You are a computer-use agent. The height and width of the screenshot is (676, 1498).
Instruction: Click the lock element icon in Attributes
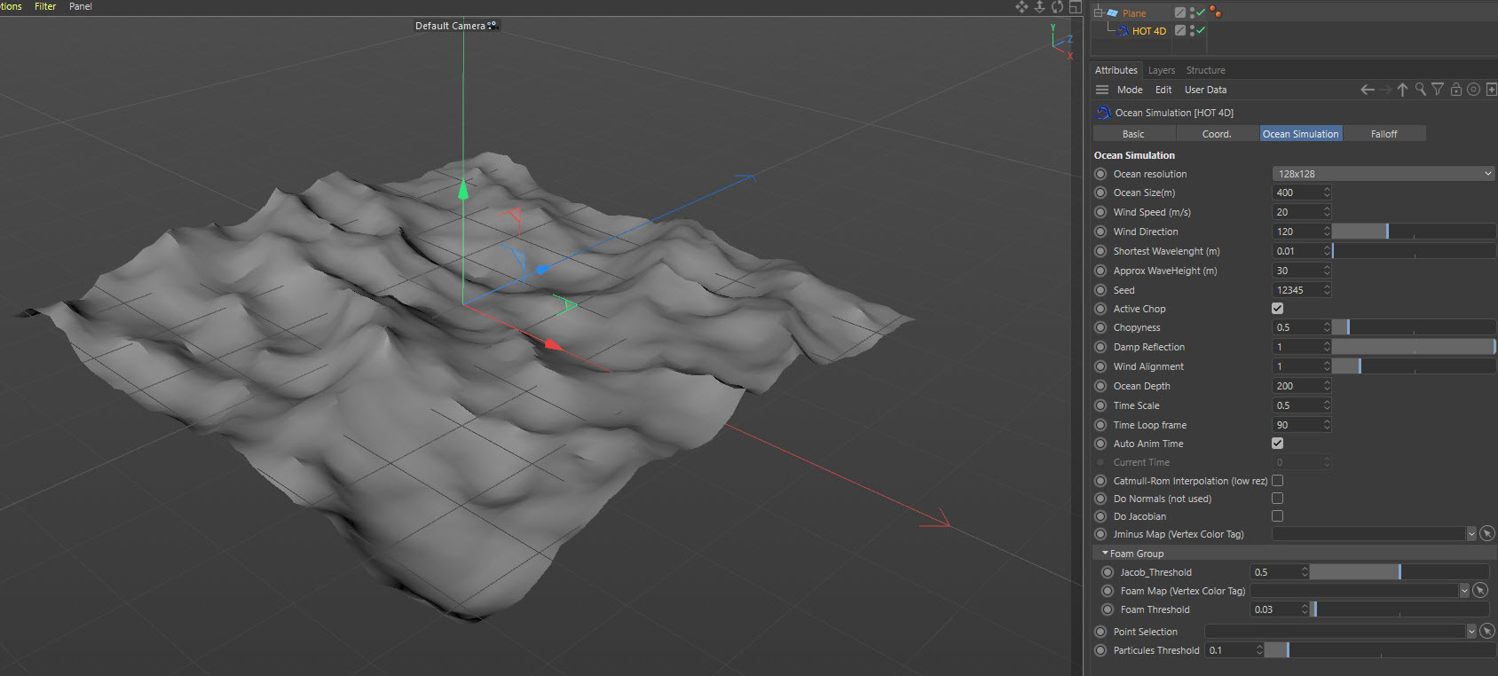click(x=1456, y=90)
